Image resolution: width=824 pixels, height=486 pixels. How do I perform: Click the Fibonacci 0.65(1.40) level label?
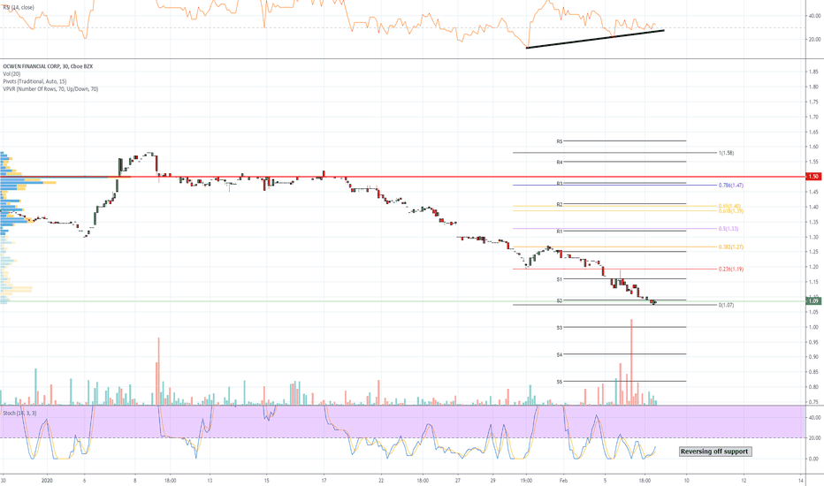729,206
